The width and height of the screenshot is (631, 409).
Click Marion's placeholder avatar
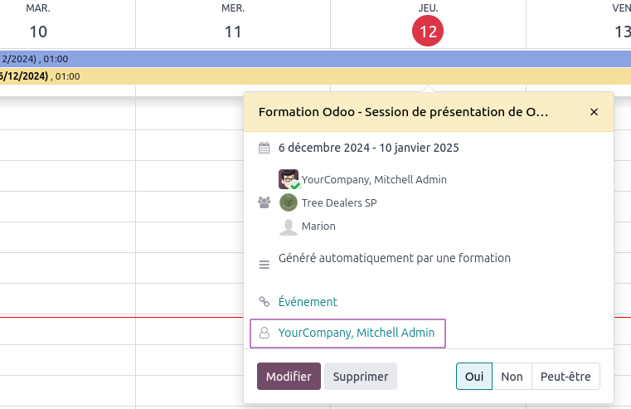[289, 226]
